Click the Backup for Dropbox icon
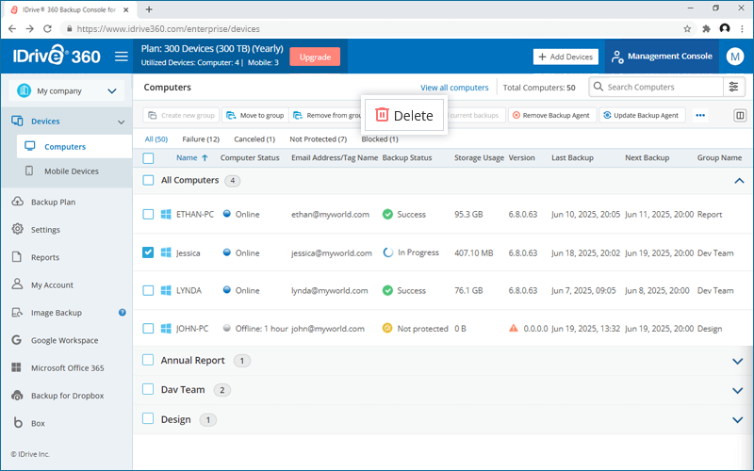Image resolution: width=754 pixels, height=471 pixels. click(x=17, y=395)
